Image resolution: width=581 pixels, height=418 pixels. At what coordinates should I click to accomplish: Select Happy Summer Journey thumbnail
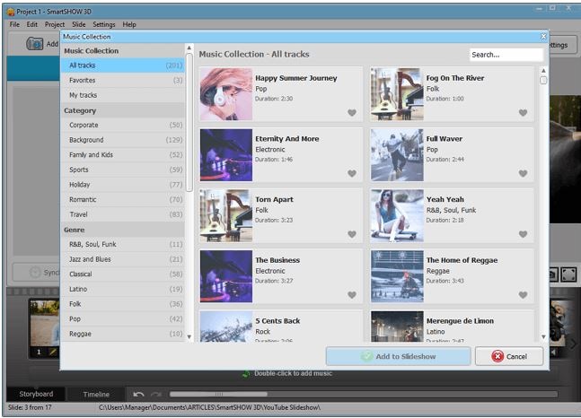pyautogui.click(x=226, y=93)
